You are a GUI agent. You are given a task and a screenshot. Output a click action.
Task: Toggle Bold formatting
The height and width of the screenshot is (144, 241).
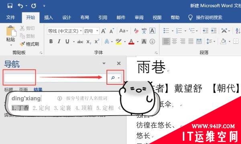tap(51, 42)
